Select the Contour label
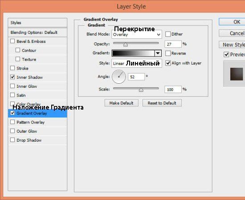 point(29,50)
